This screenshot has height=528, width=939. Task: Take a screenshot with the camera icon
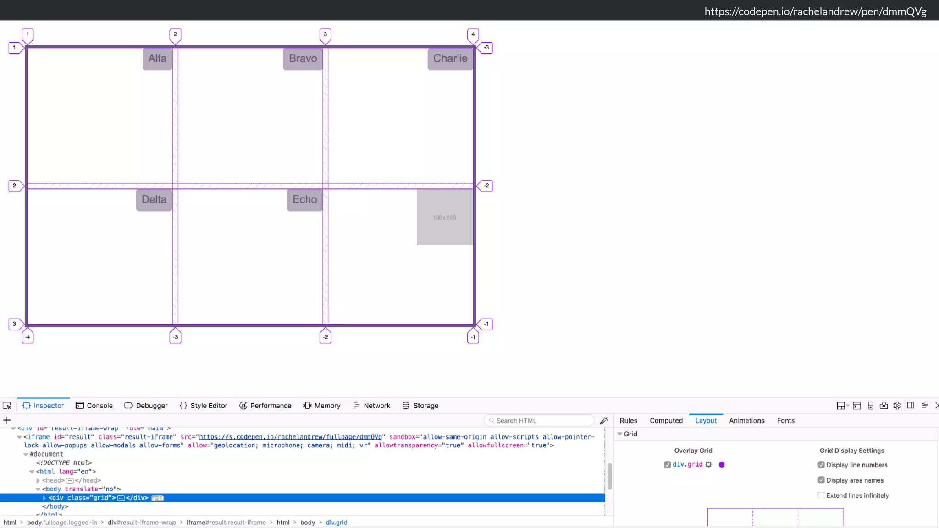[884, 406]
